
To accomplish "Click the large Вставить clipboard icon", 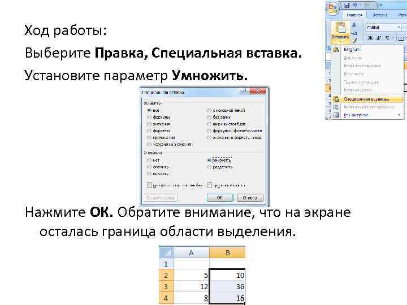I will coord(340,28).
